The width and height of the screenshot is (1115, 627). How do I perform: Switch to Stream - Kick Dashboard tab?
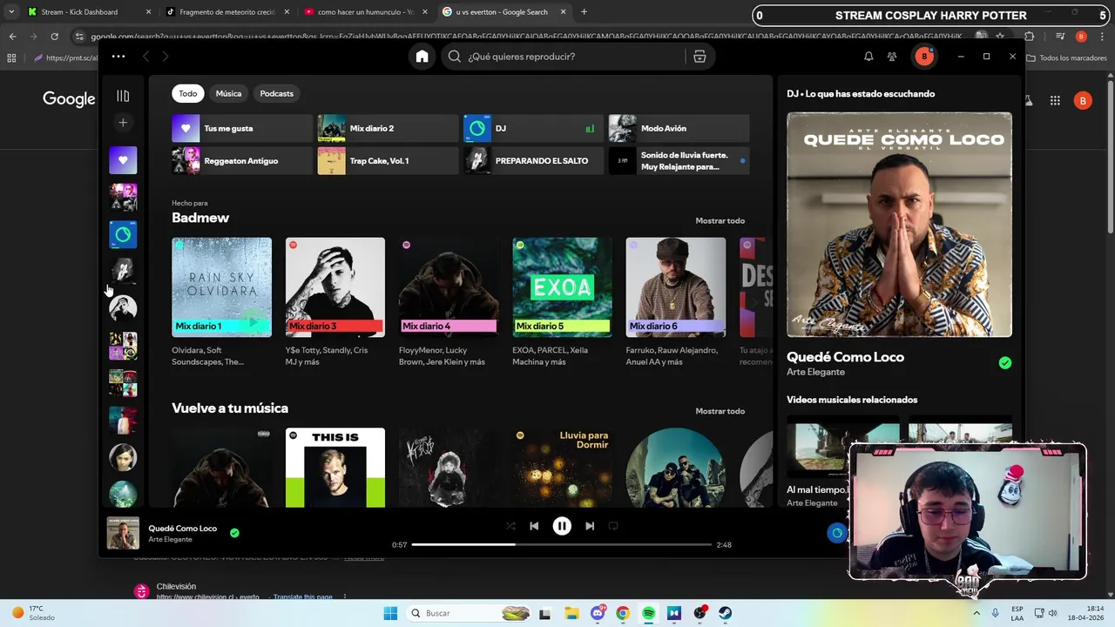(x=87, y=12)
